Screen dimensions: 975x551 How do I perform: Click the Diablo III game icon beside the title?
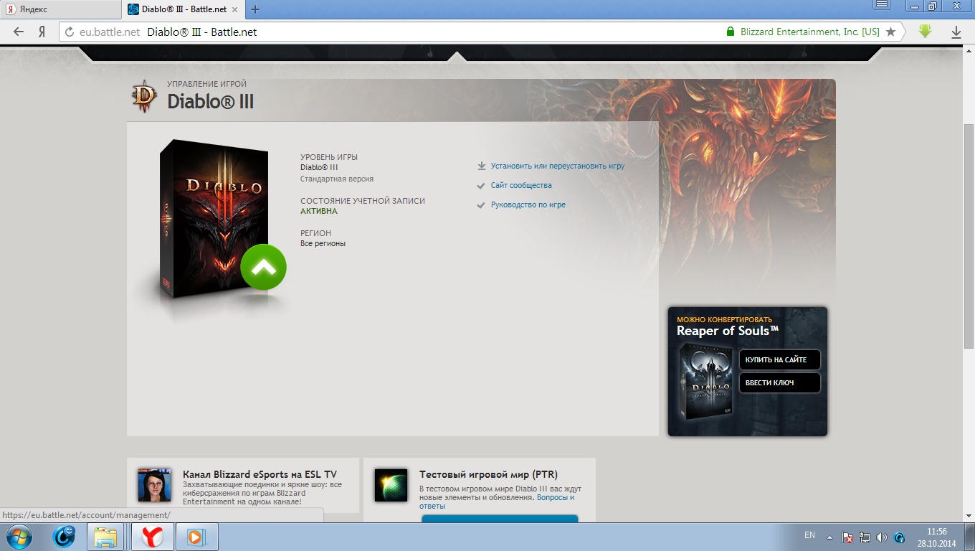145,95
